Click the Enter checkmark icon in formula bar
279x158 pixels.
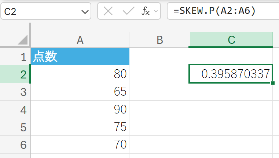pyautogui.click(x=128, y=11)
